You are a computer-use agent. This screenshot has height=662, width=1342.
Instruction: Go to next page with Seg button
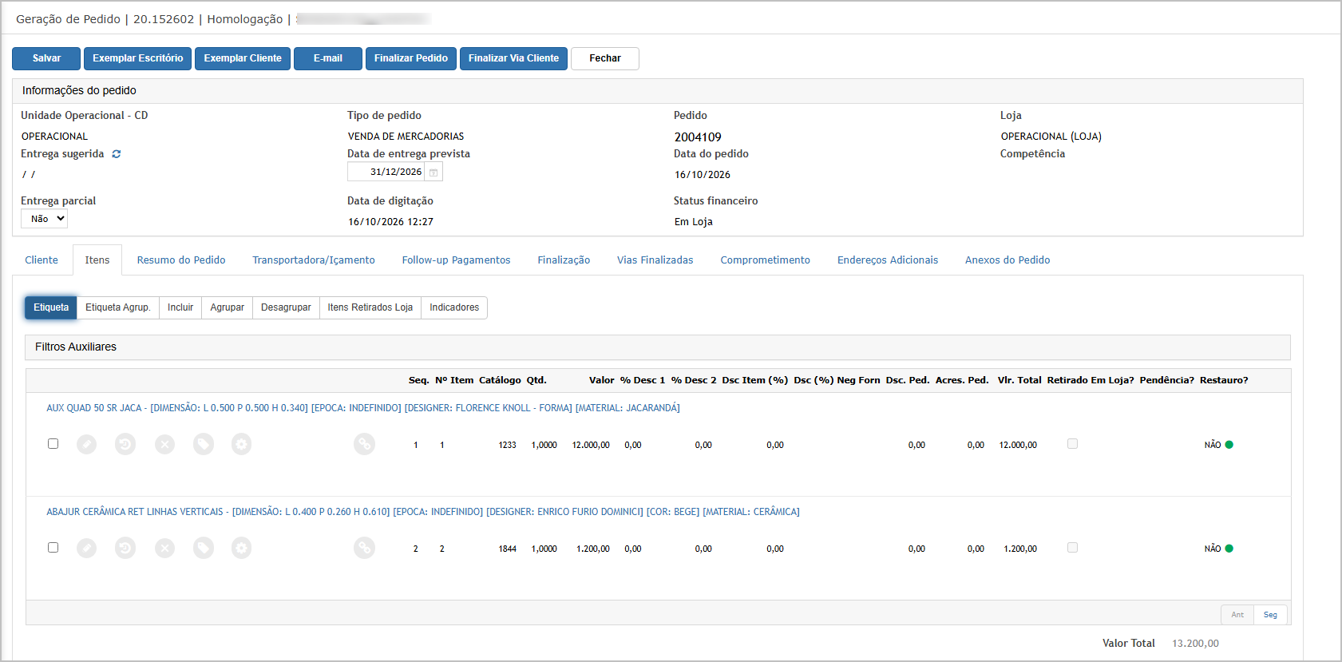(x=1270, y=615)
